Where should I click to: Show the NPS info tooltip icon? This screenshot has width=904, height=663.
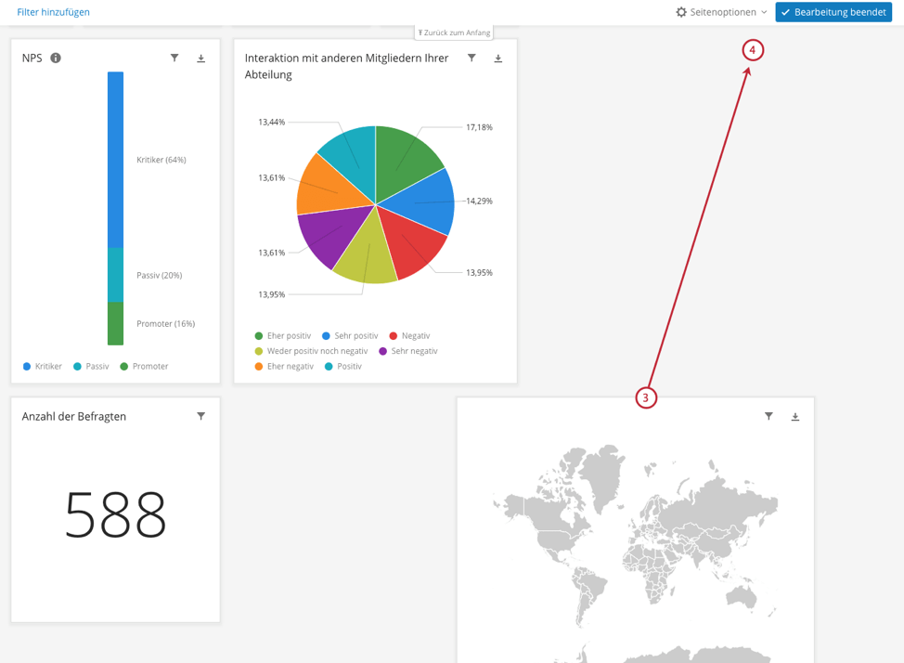pyautogui.click(x=56, y=58)
